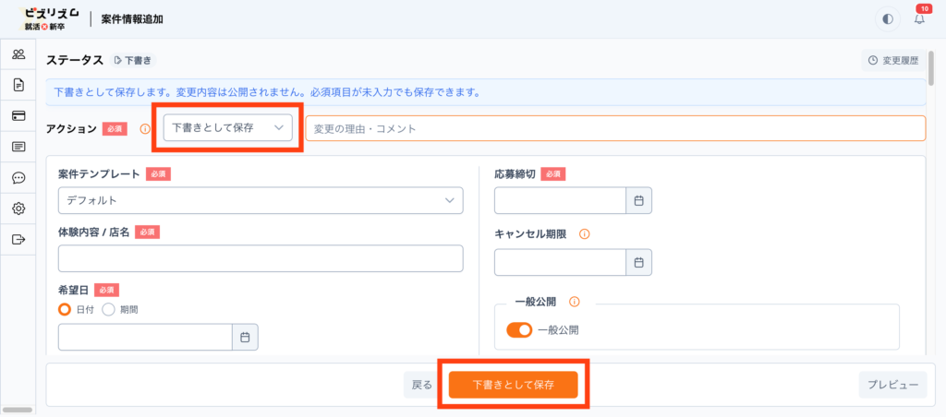Click the プレビュー button

[892, 385]
